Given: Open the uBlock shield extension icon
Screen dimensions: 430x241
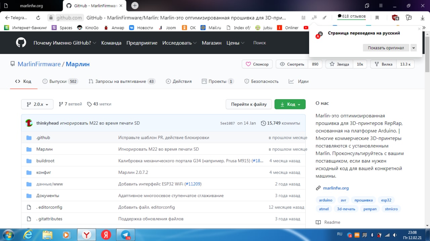Looking at the screenshot, I should [395, 18].
